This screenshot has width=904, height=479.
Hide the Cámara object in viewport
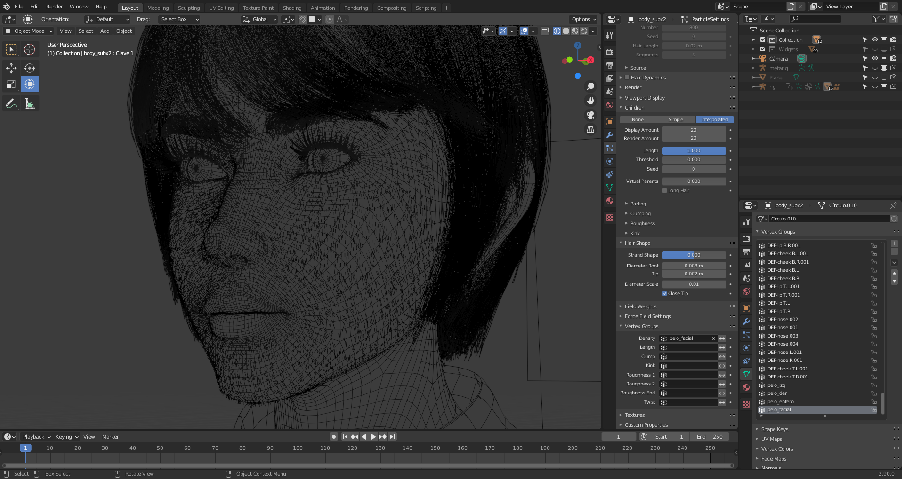click(x=874, y=59)
